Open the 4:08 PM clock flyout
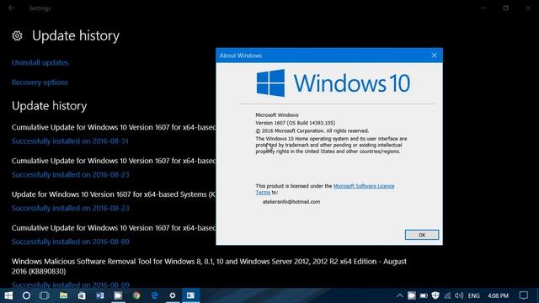Viewport: 539px width, 303px height. 498,295
